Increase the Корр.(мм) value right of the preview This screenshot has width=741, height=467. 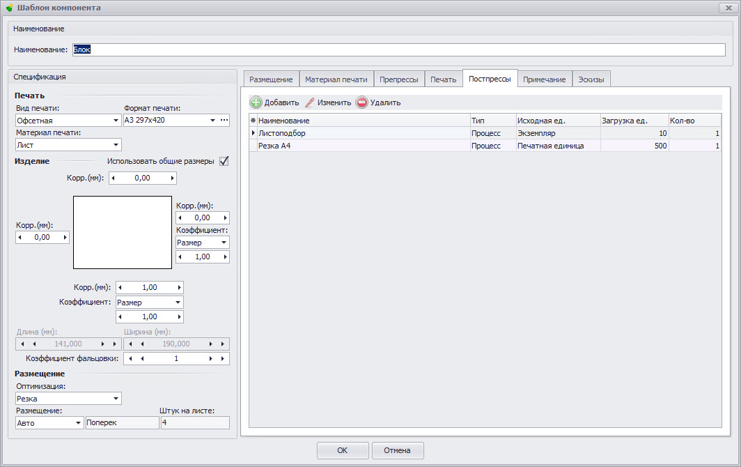point(226,217)
